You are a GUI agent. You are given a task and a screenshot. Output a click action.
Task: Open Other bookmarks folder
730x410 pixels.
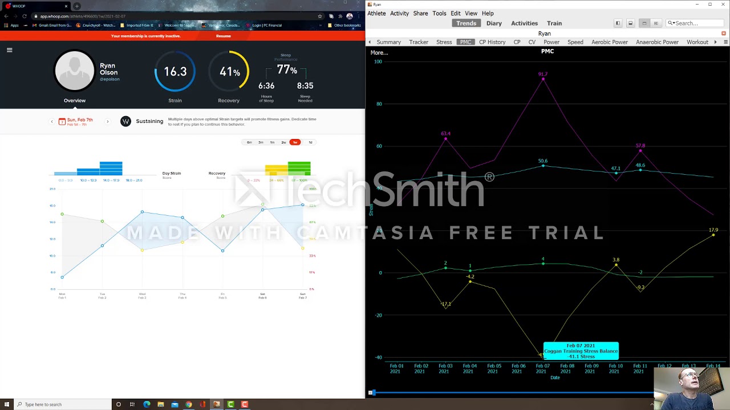click(344, 26)
